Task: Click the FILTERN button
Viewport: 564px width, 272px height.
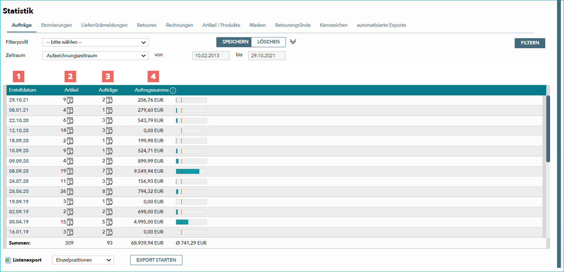Action: tap(530, 43)
